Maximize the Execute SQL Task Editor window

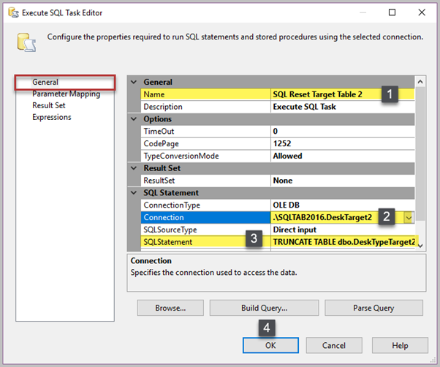click(x=392, y=12)
